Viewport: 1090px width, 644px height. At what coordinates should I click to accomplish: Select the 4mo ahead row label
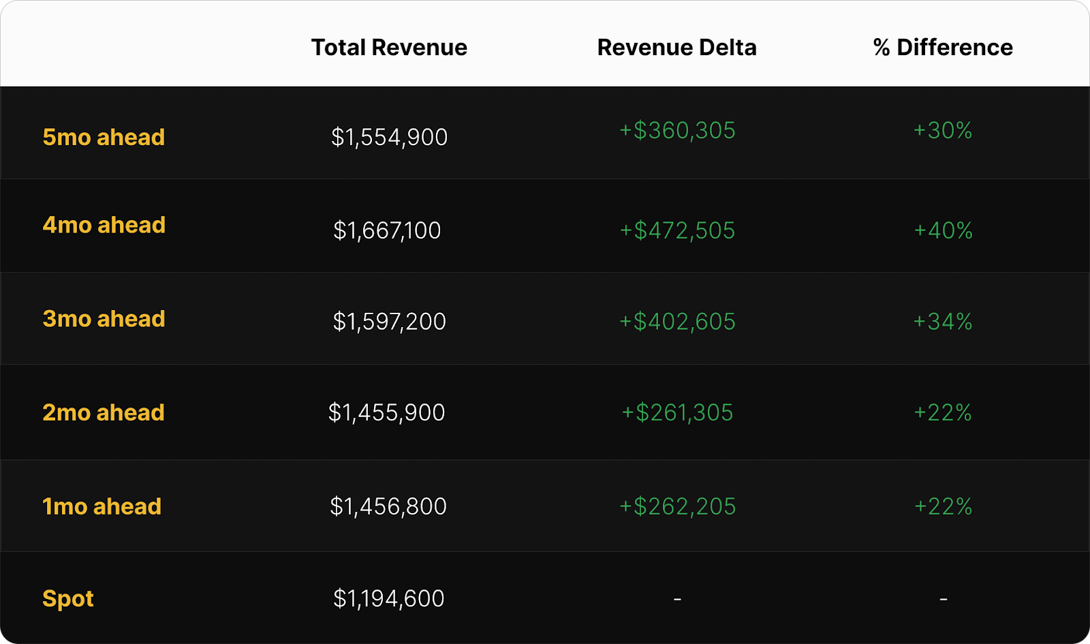click(x=104, y=225)
